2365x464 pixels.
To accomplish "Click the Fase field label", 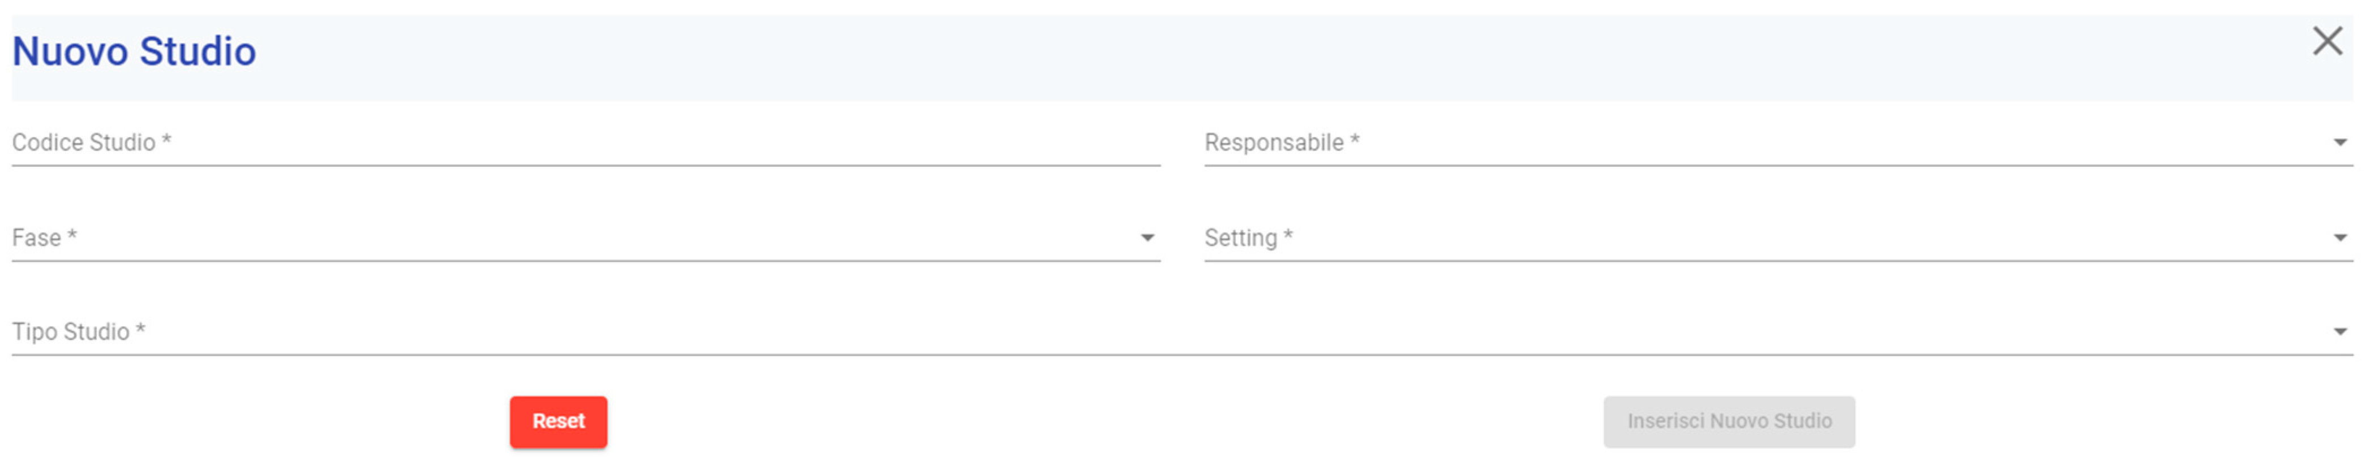I will coord(37,238).
